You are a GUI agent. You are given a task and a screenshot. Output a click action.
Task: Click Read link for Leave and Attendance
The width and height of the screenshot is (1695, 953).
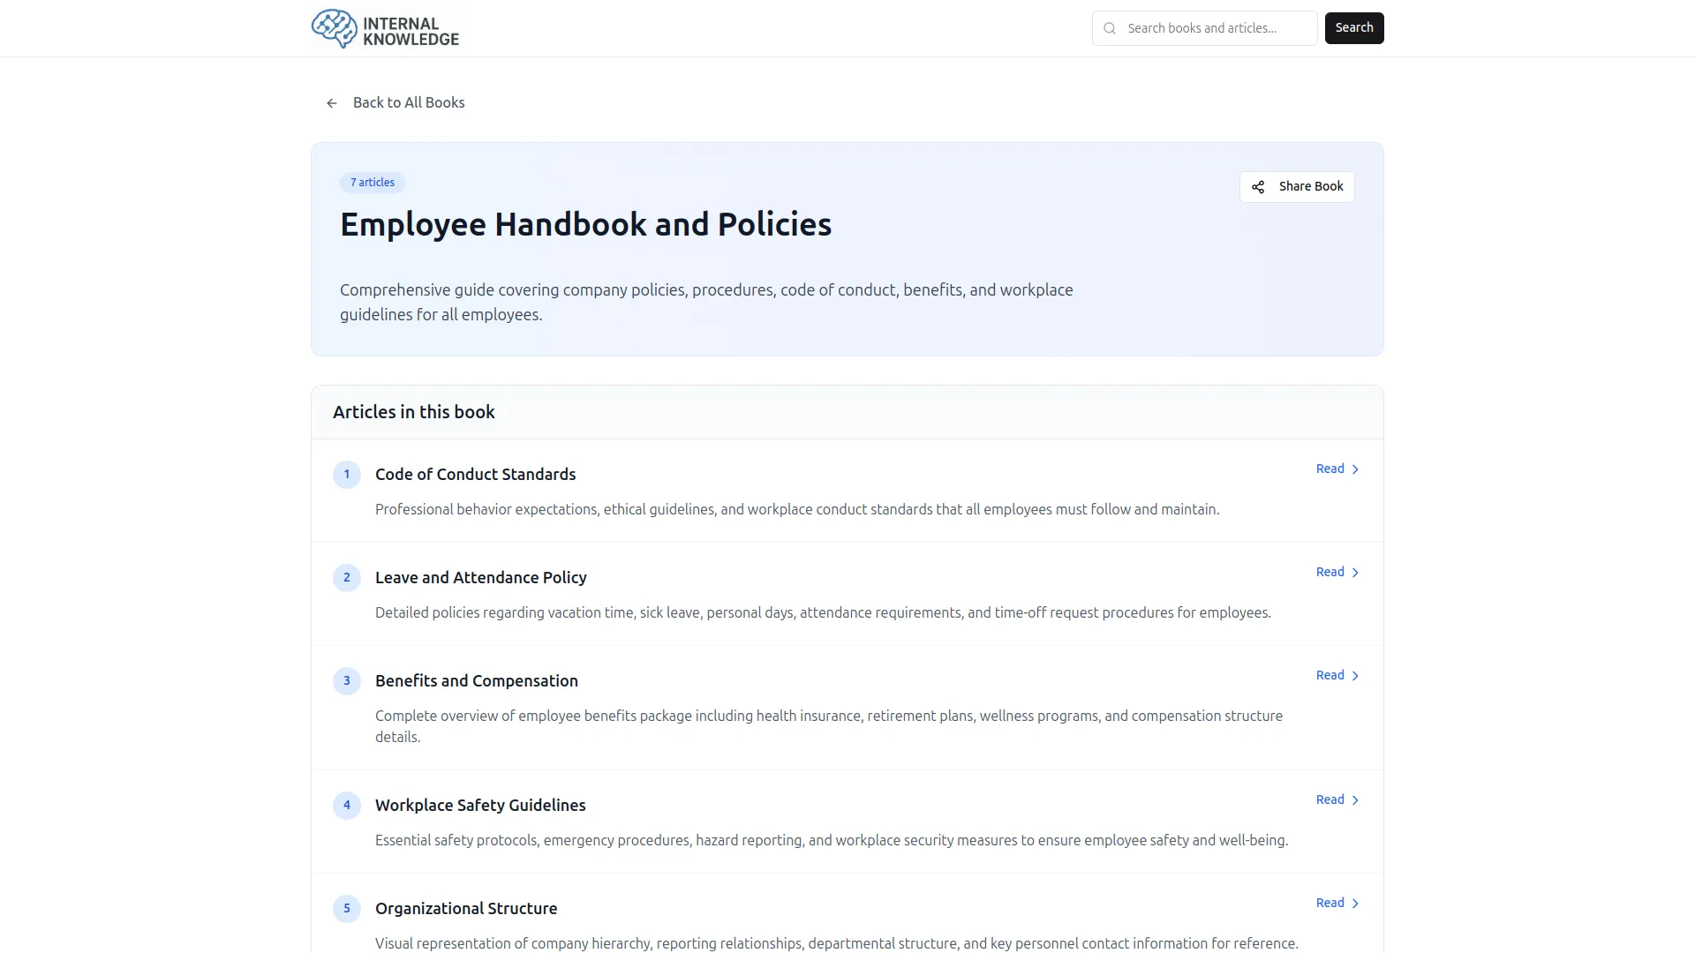pyautogui.click(x=1330, y=573)
